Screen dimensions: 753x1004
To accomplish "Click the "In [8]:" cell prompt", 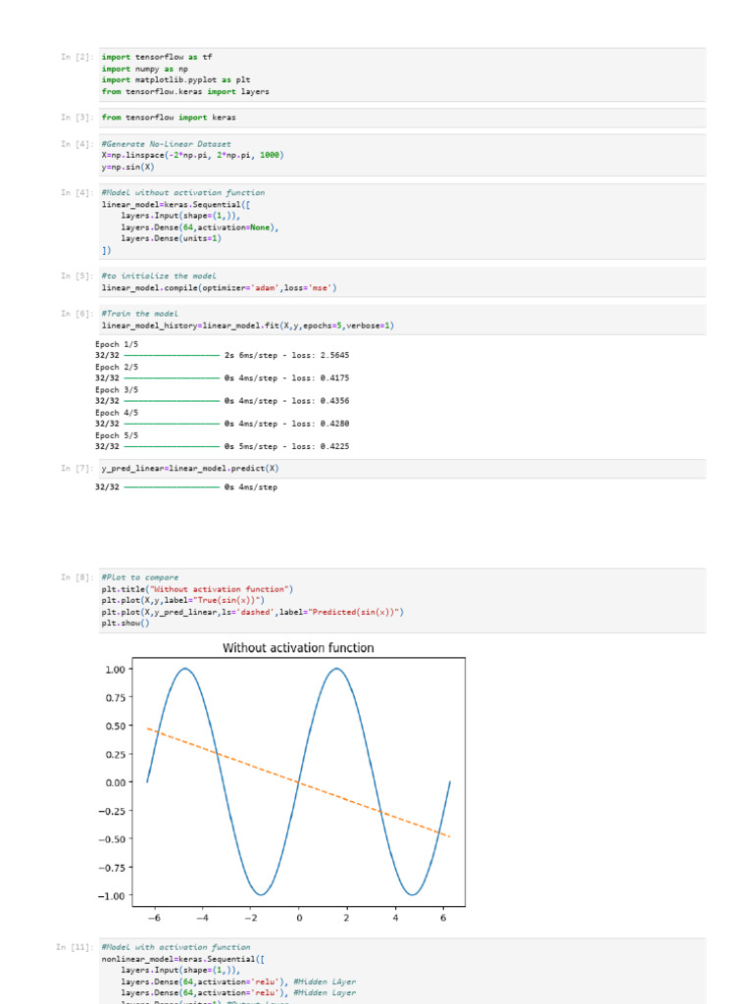I will (x=76, y=577).
